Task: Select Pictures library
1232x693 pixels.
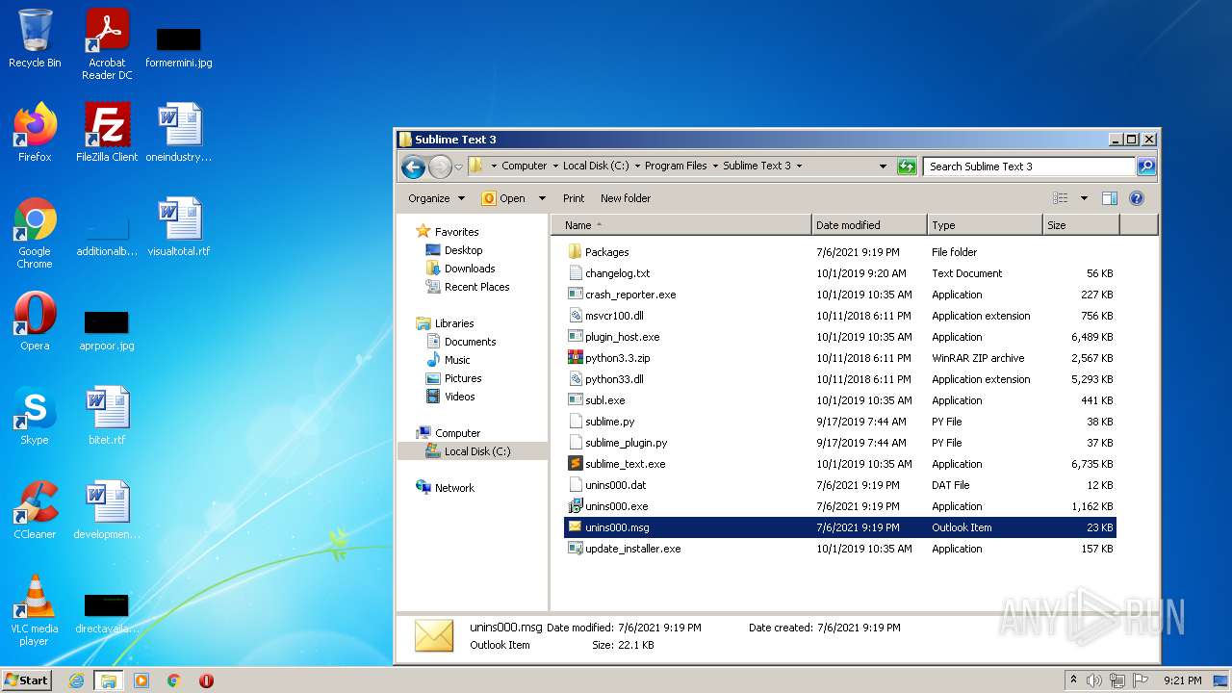Action: coord(462,378)
